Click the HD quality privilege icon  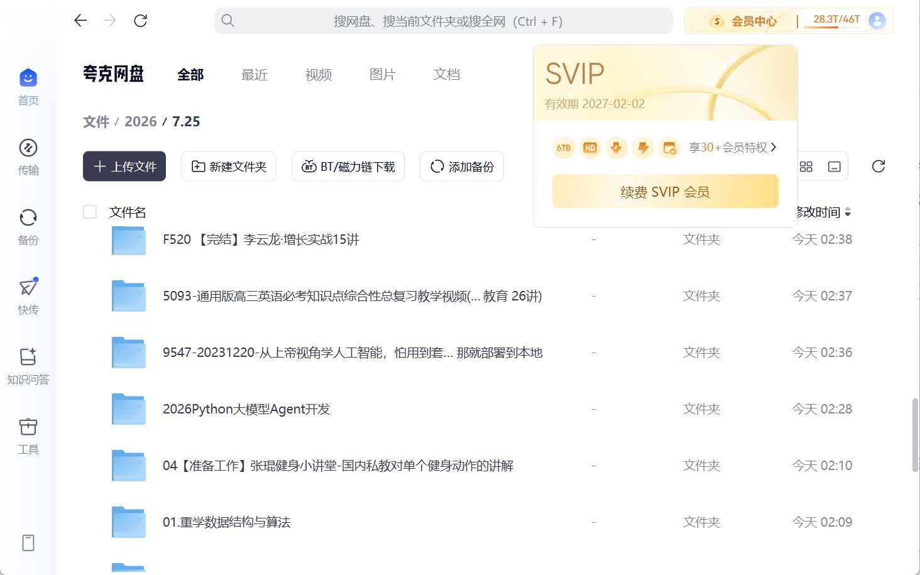[x=590, y=148]
